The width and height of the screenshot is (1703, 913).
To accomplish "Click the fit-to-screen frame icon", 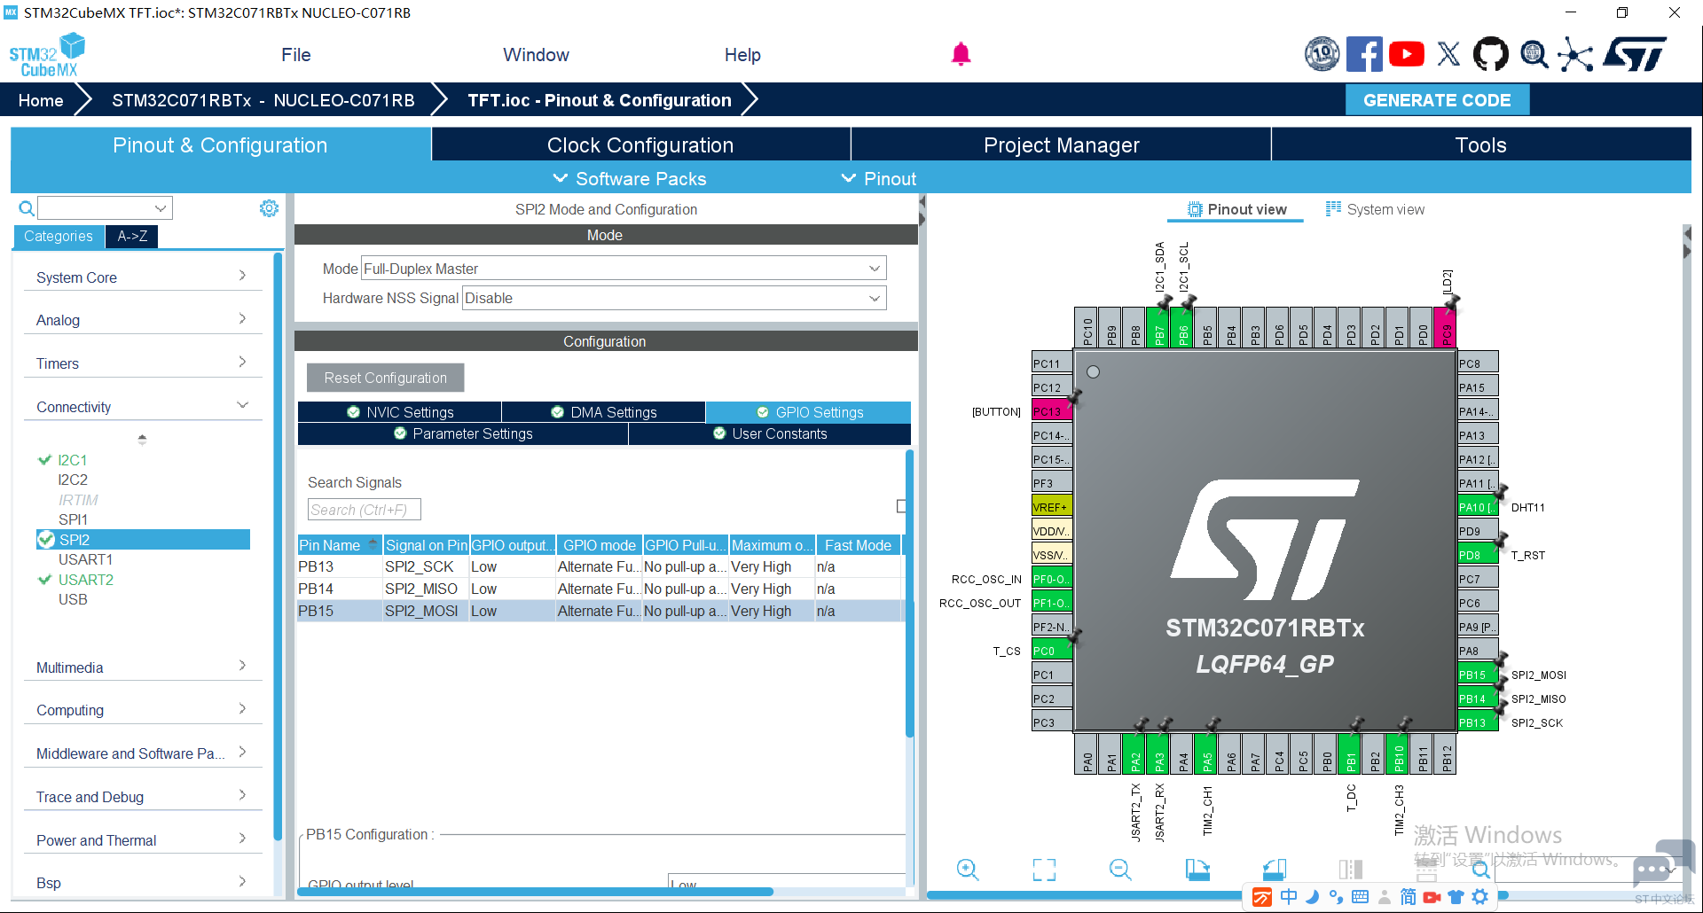I will tap(1044, 870).
